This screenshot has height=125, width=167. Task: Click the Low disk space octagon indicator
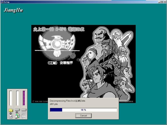click(x=24, y=116)
